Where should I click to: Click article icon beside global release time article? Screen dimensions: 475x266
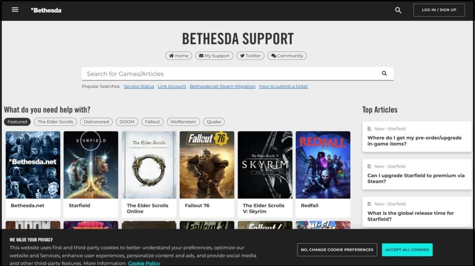[x=369, y=203]
